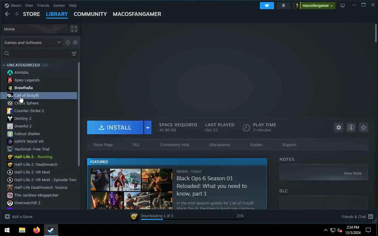The width and height of the screenshot is (378, 236).
Task: Click the Chess Sphere game icon
Action: pos(10,103)
